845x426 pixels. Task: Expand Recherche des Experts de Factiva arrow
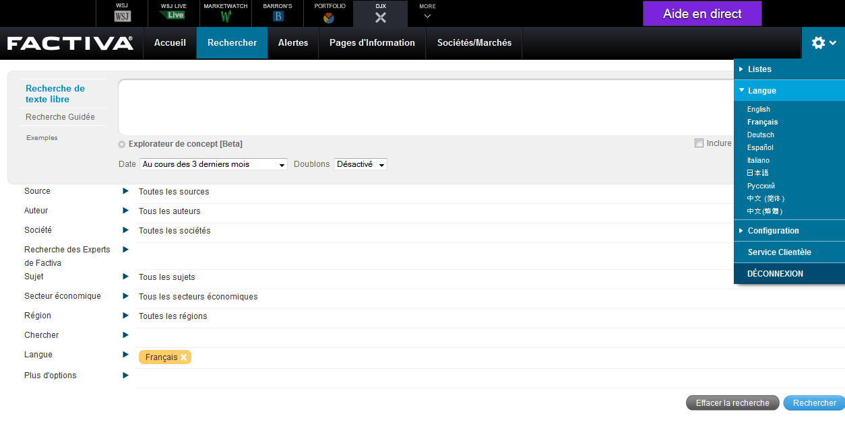tap(125, 250)
